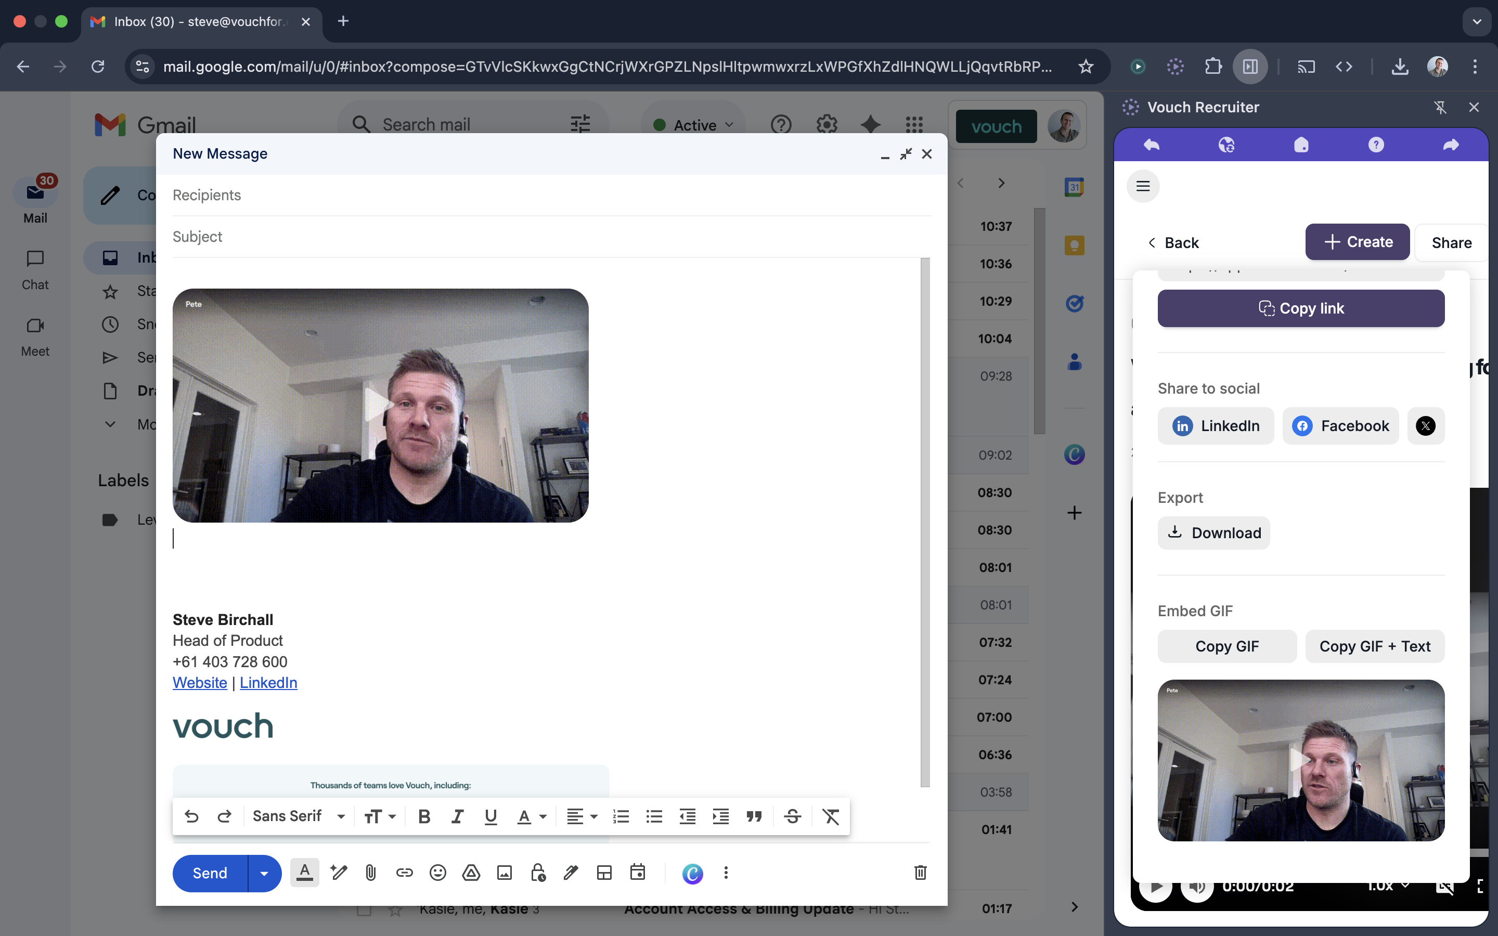Click the LinkedIn link in signature
This screenshot has width=1498, height=936.
tap(268, 682)
